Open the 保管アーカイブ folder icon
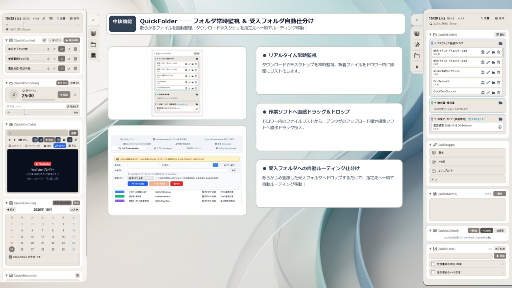This screenshot has width=512, height=288. click(x=500, y=119)
